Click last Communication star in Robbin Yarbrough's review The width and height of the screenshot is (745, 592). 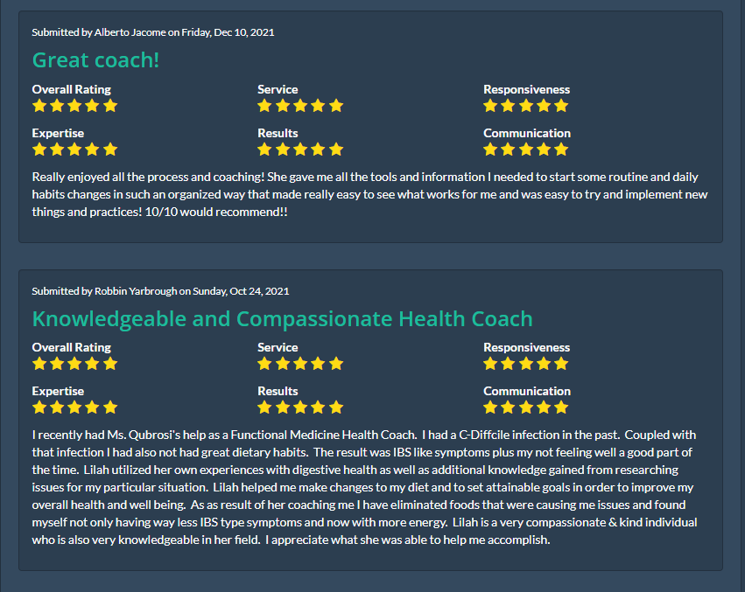point(561,407)
